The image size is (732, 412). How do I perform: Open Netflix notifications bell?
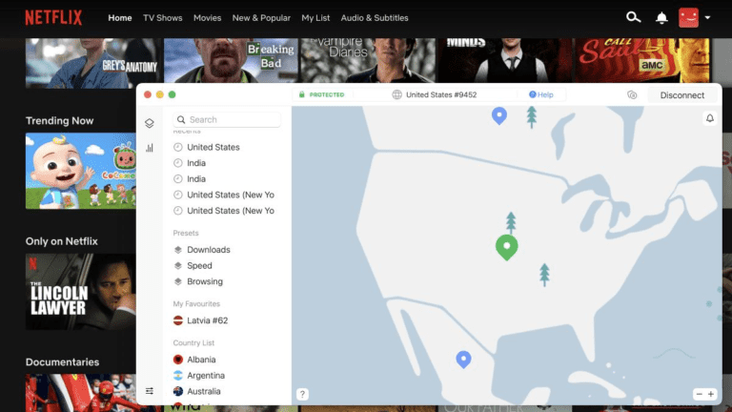pyautogui.click(x=661, y=18)
